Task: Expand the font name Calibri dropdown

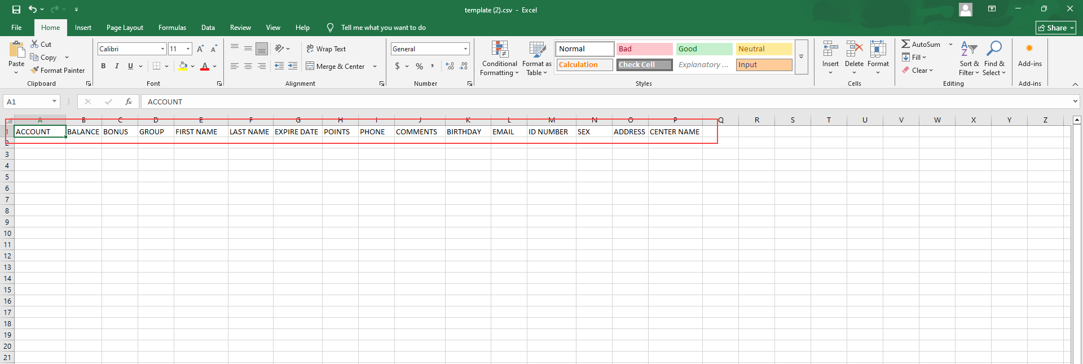Action: [162, 49]
